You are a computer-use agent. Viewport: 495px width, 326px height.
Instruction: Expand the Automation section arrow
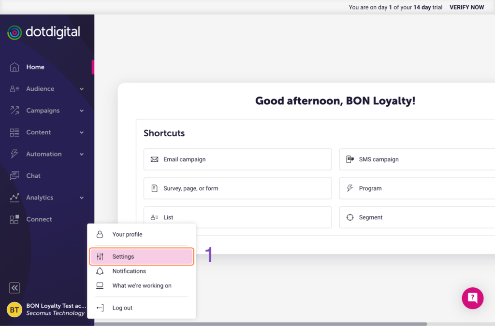tap(82, 154)
